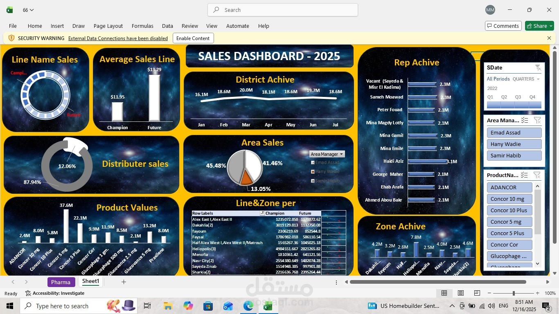Dismiss the security warning bar with X

[x=549, y=38]
